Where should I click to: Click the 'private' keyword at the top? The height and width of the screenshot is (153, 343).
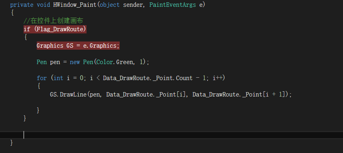[22, 5]
